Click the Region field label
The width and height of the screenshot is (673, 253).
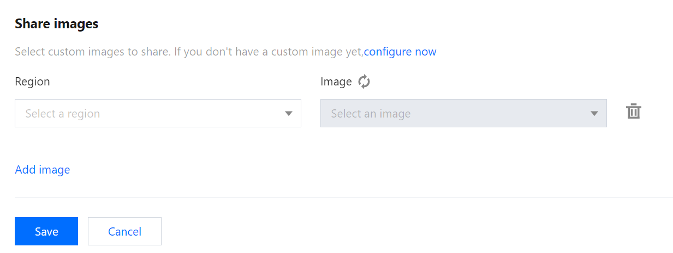pos(32,82)
